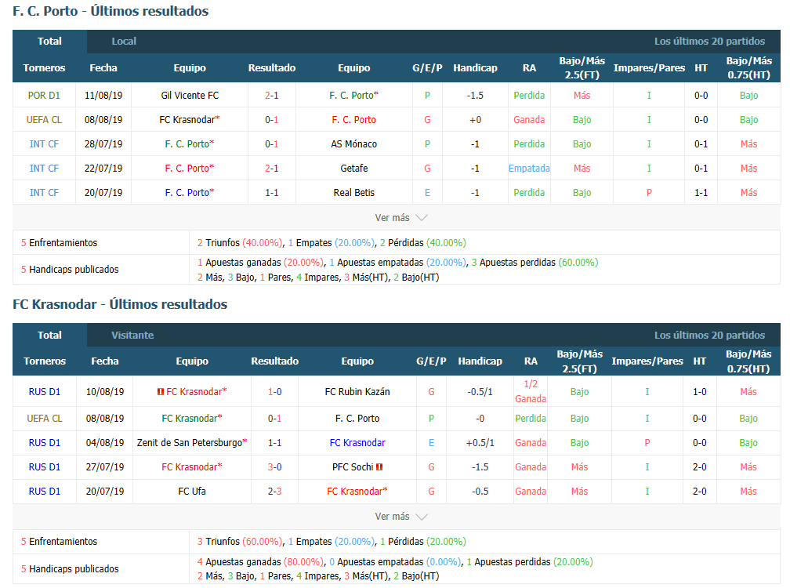Screen dimensions: 790x588
Task: Select the Total tab in F. C. Porto section
Action: [x=49, y=42]
